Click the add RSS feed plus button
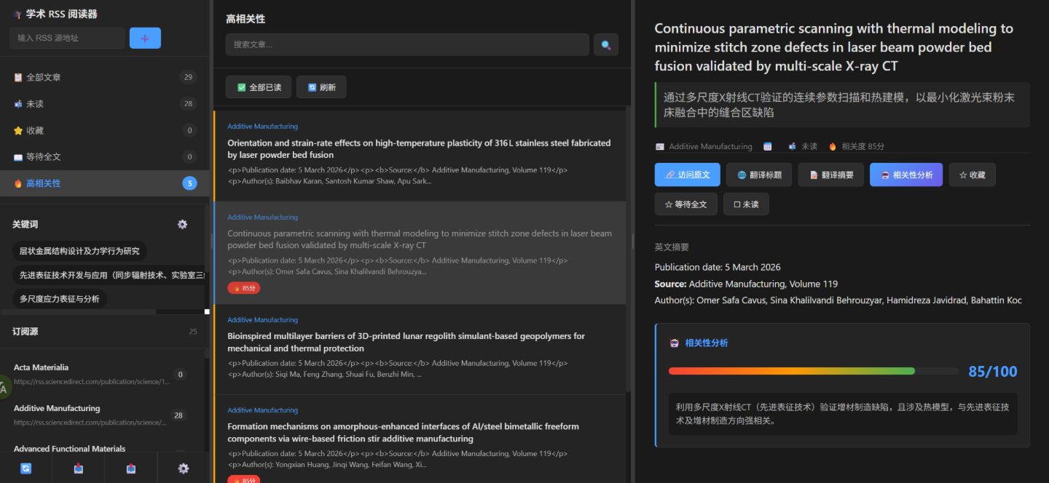Image resolution: width=1049 pixels, height=483 pixels. click(x=145, y=39)
